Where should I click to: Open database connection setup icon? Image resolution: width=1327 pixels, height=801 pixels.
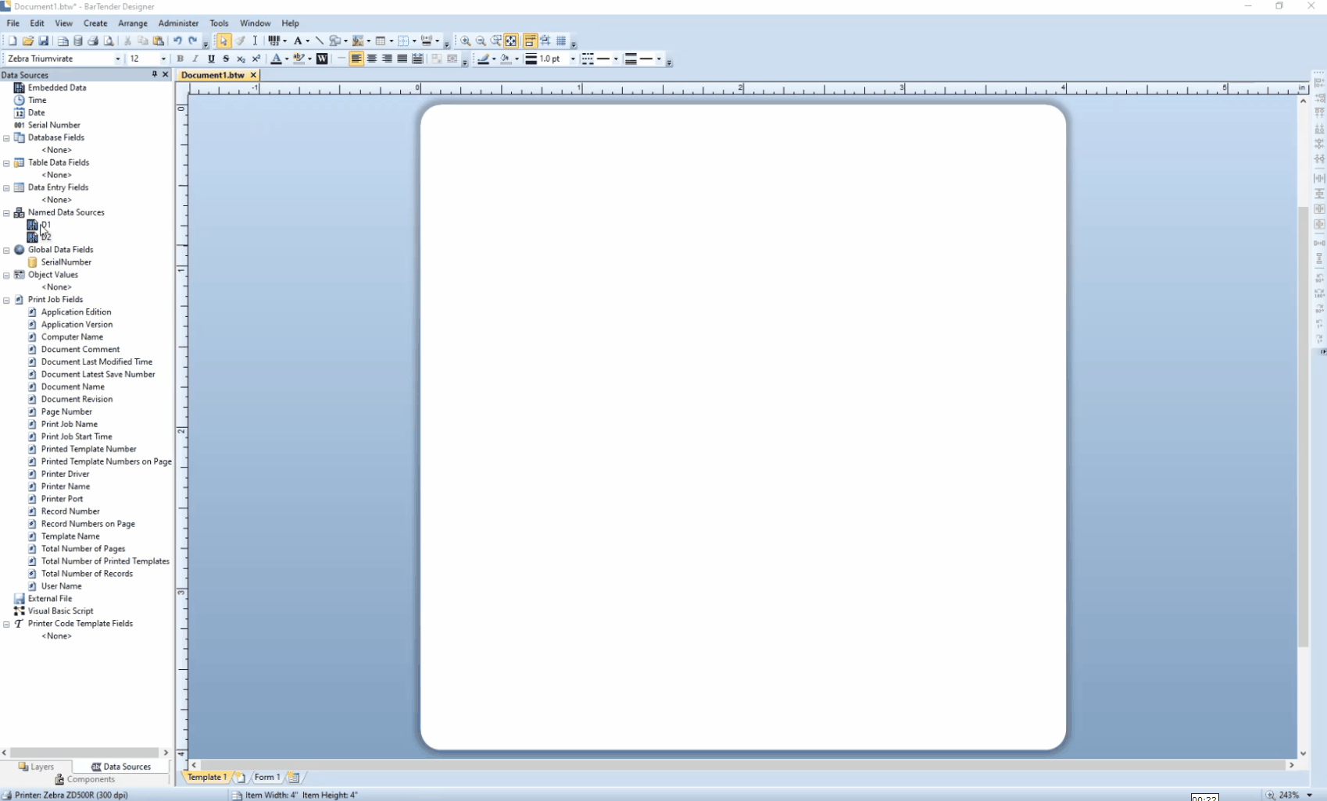[x=78, y=41]
